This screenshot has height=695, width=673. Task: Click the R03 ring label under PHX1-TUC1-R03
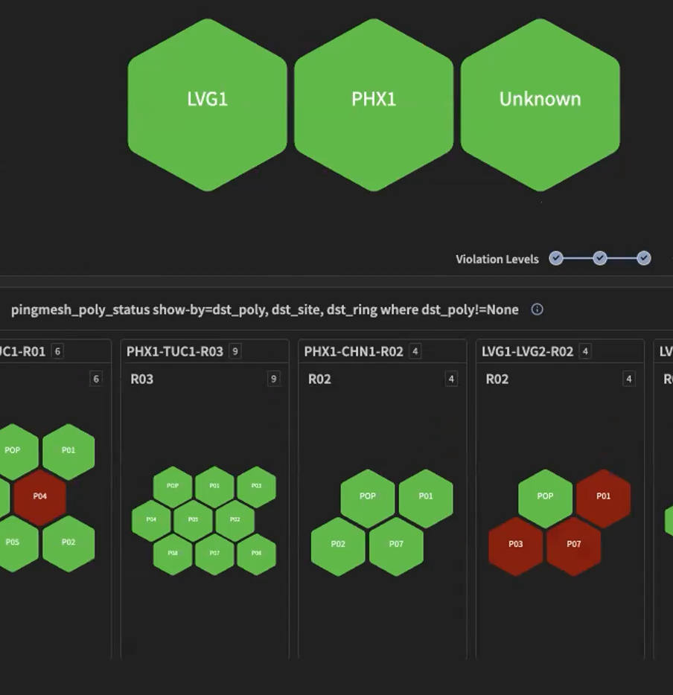pyautogui.click(x=142, y=379)
